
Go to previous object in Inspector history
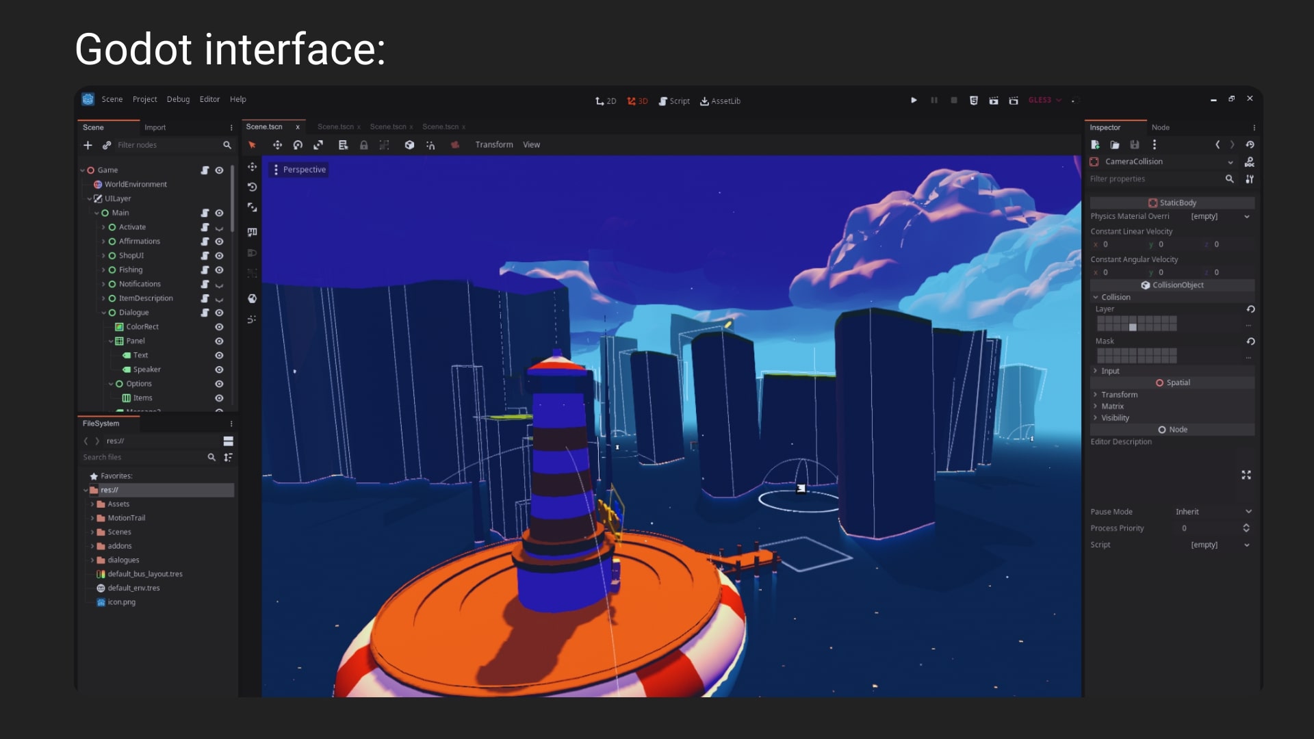(1218, 144)
